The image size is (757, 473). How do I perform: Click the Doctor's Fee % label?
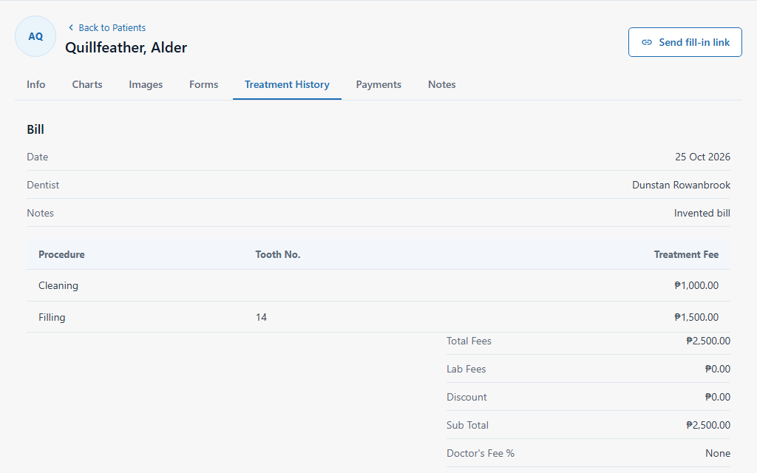coord(481,453)
